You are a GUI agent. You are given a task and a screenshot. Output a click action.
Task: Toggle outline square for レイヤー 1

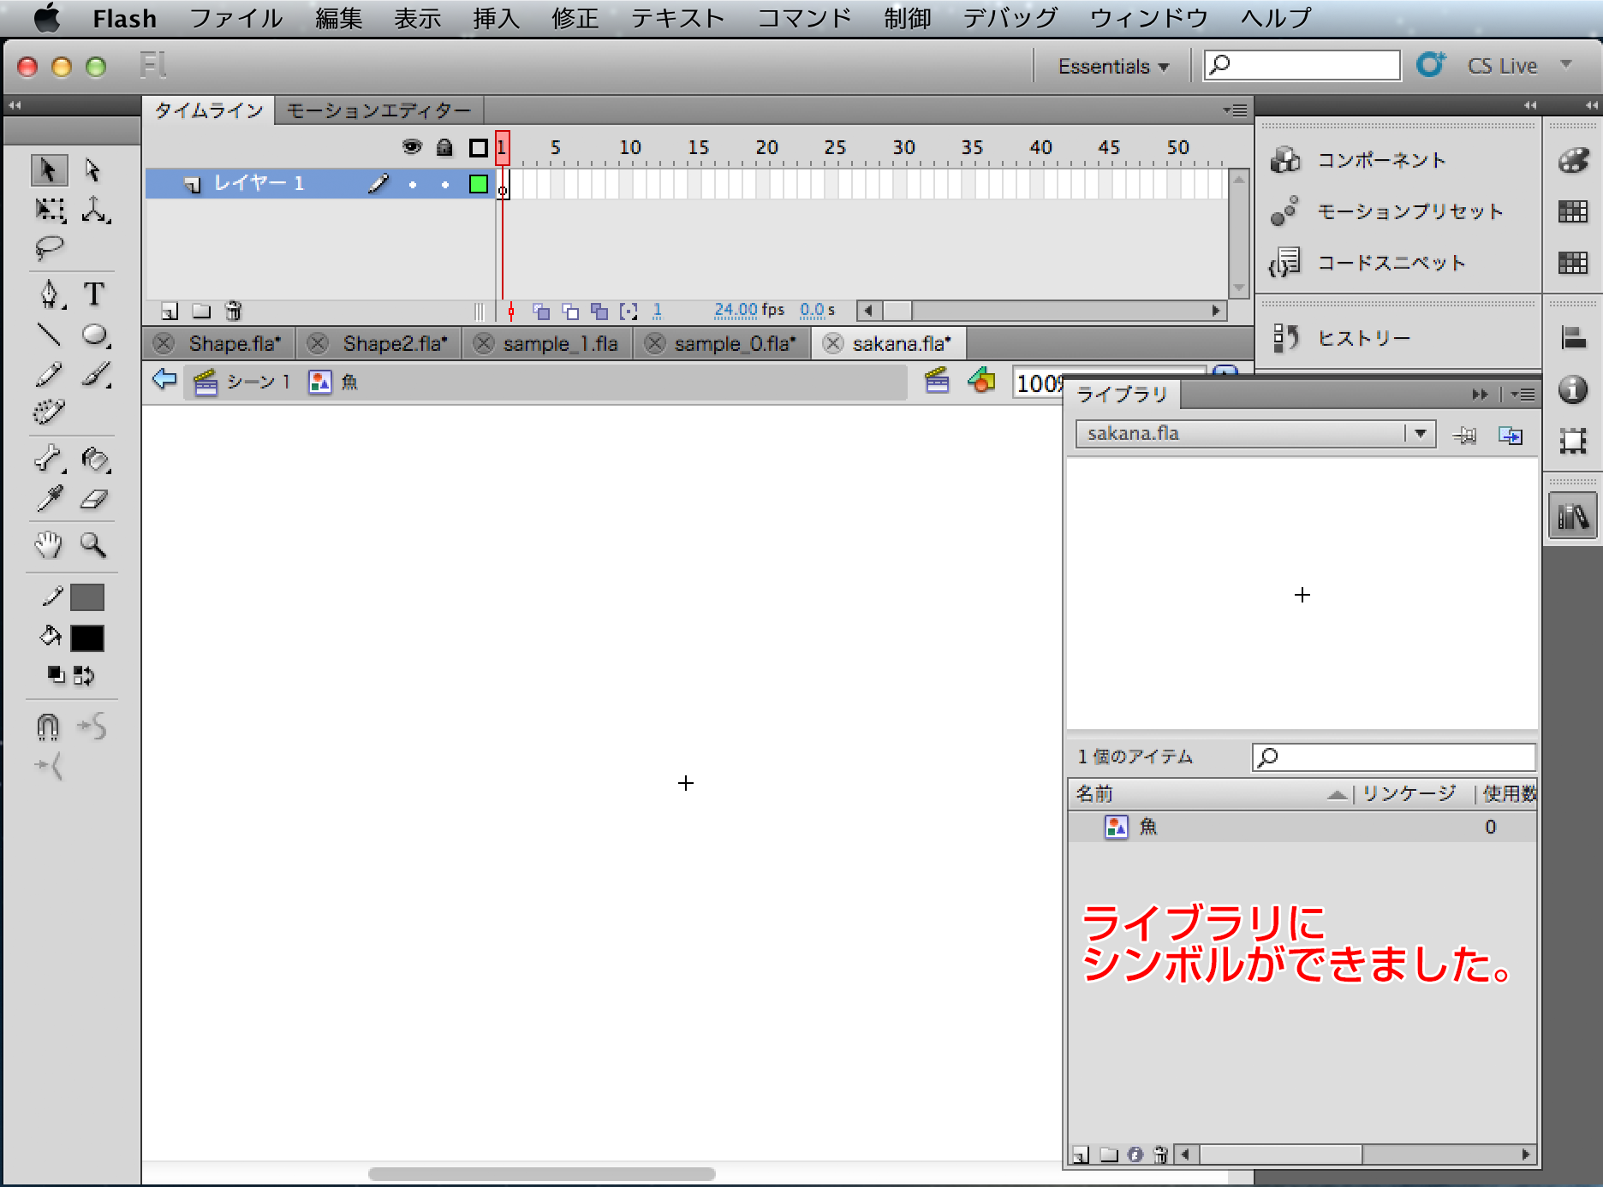coord(478,184)
